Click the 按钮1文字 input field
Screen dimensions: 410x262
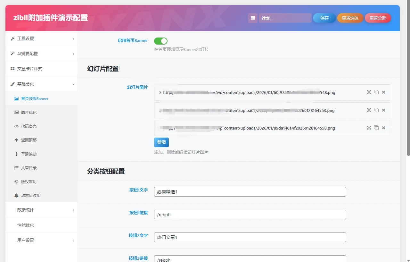point(250,192)
